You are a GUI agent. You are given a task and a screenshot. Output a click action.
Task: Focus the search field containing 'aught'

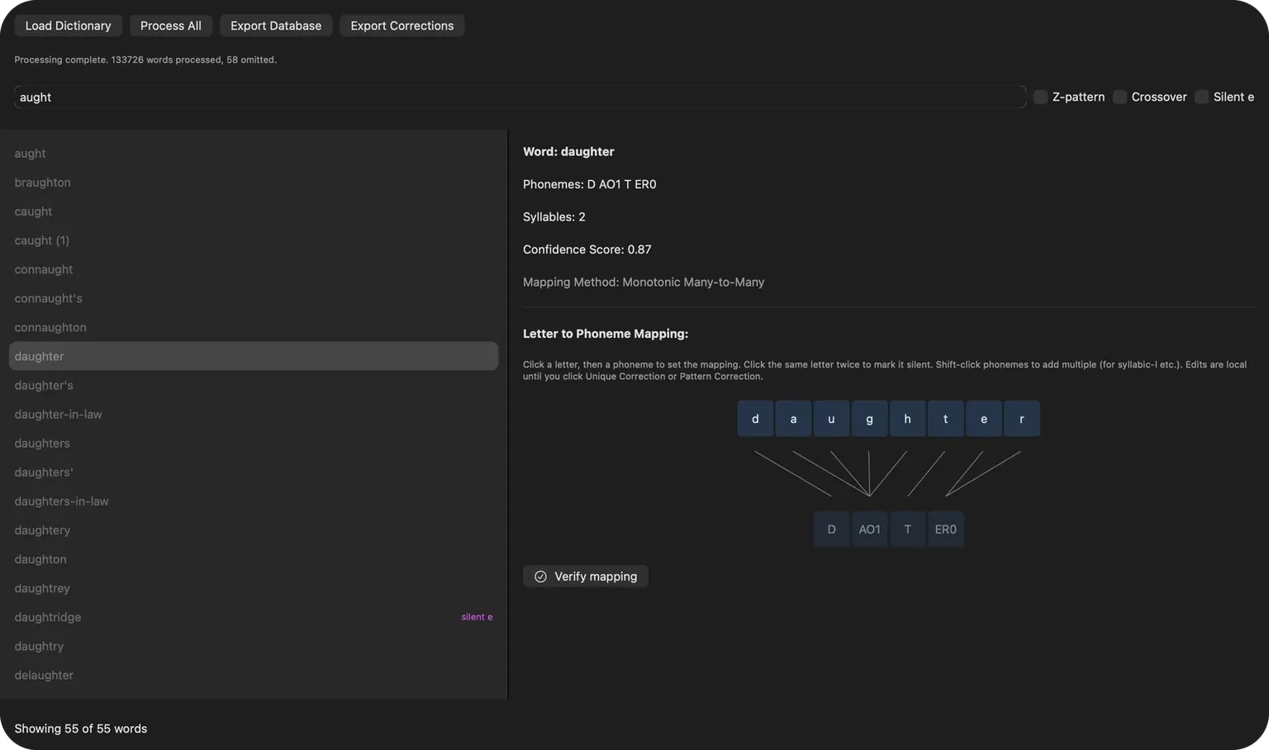point(520,97)
